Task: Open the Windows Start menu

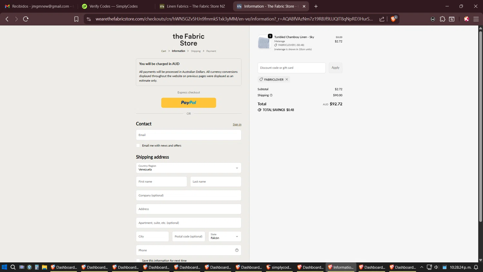Action: click(x=4, y=267)
